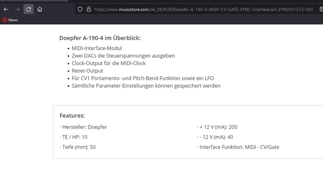Click the "Hersteller: Doepfer" feature entry

[84, 127]
